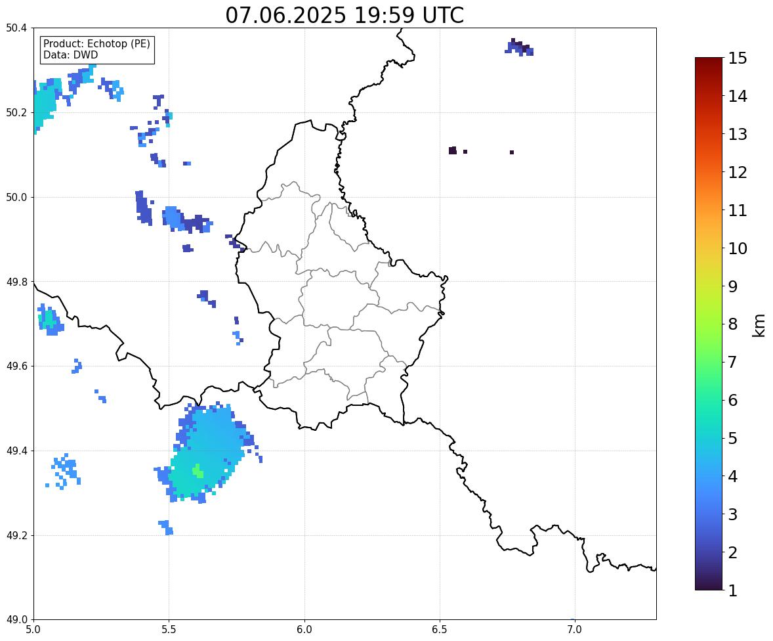Screen dimensions: 773x641
Task: Click the 6.5 longitude axis label
Action: (440, 630)
